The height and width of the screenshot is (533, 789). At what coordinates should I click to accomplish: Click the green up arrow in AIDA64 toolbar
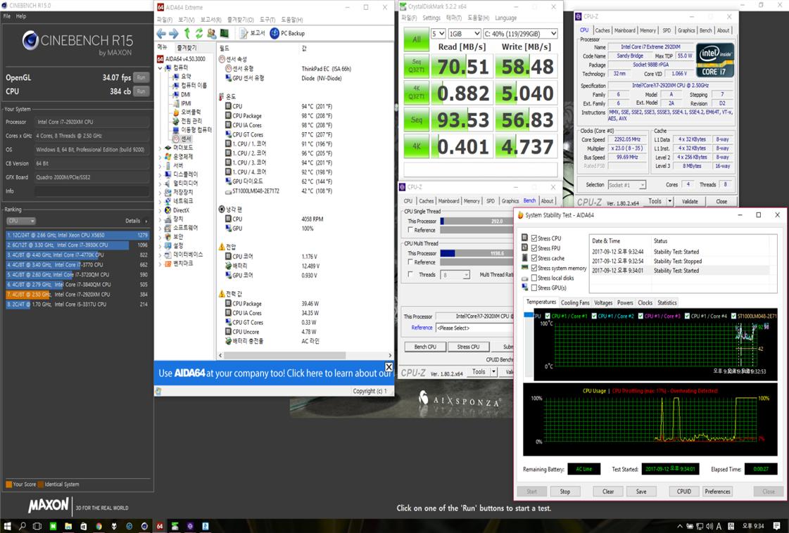(x=187, y=34)
